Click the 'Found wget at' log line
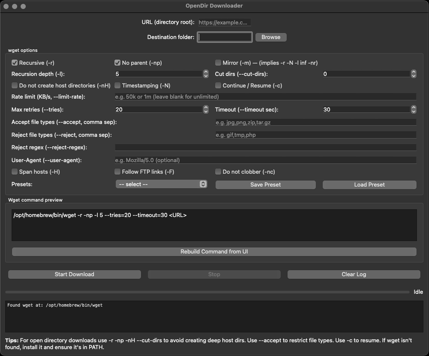Viewport: 429px width, 356px height. (x=55, y=305)
